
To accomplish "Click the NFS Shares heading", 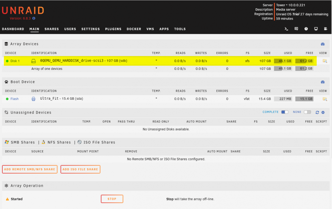I will [59, 142].
